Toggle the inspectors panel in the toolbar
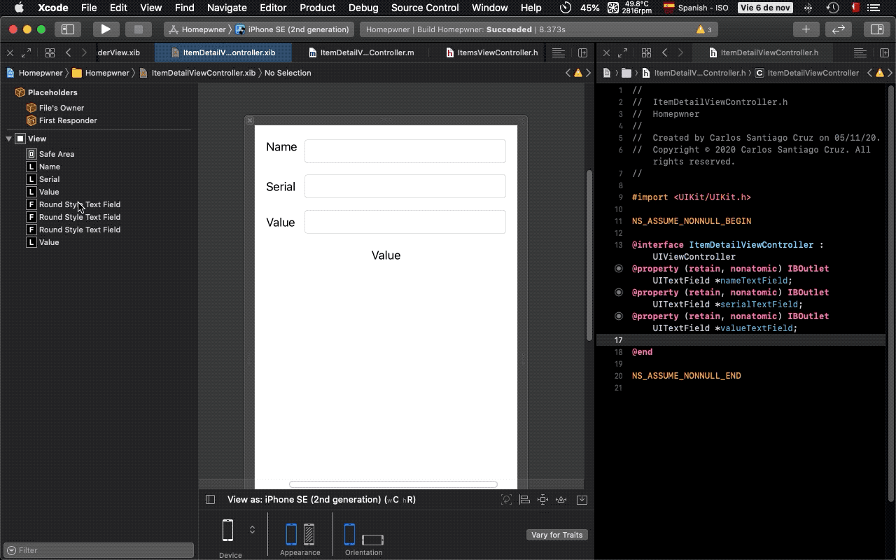The width and height of the screenshot is (896, 560). tap(876, 29)
